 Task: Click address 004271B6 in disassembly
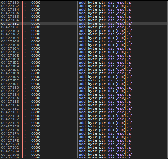(10, 13)
